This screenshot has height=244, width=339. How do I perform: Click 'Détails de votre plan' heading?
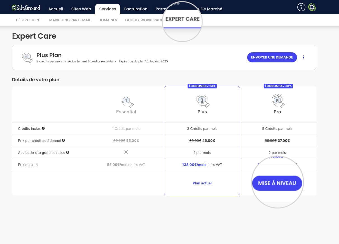(36, 79)
